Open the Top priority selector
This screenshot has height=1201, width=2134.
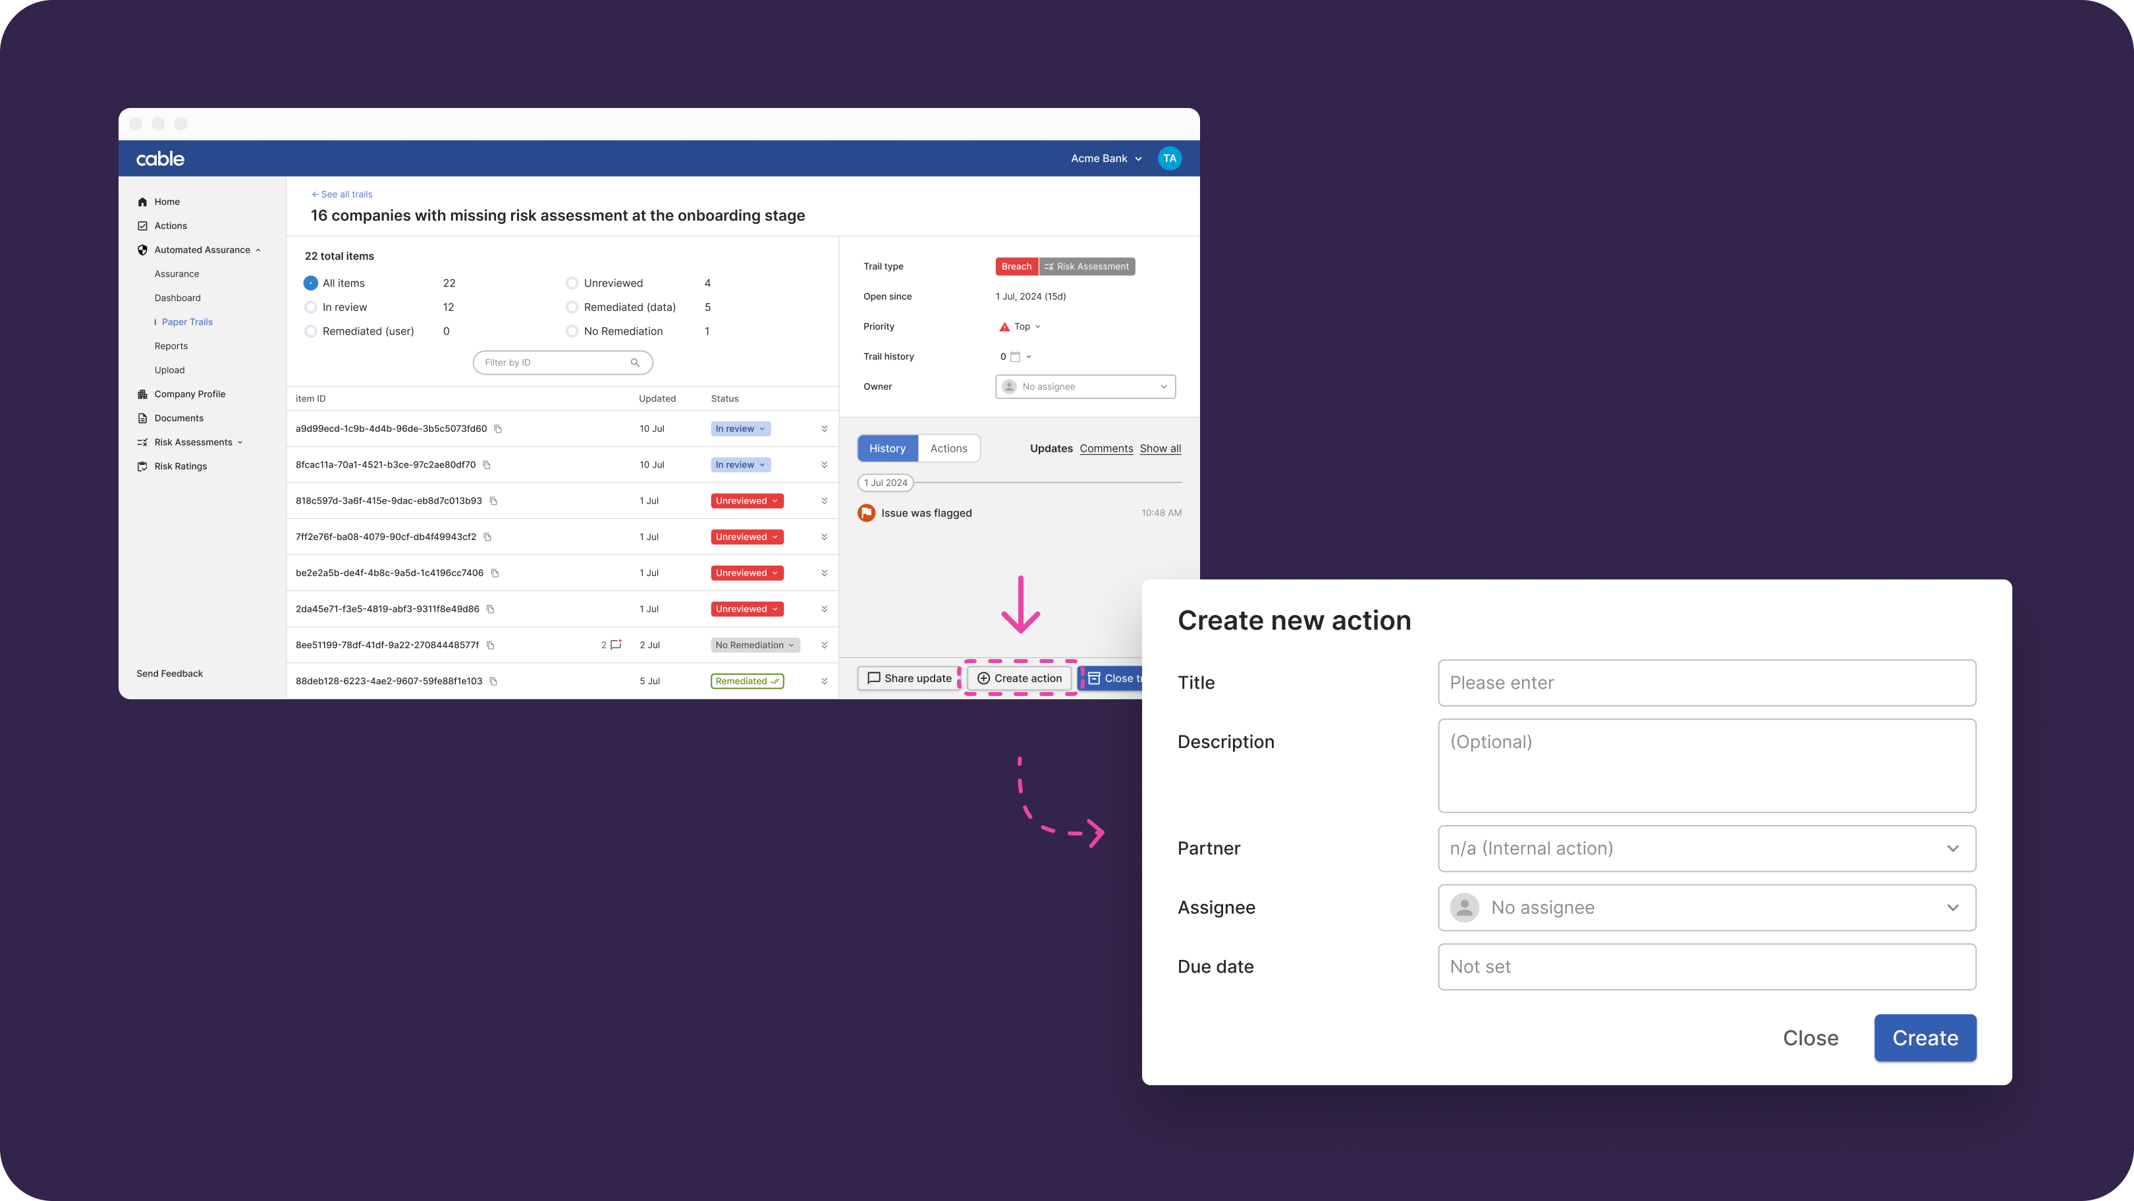[x=1022, y=327]
